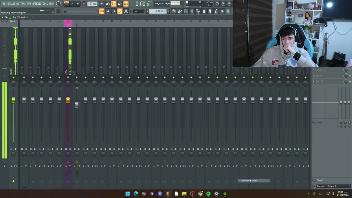Click the Stop transport button
The width and height of the screenshot is (352, 198).
tap(78, 4)
